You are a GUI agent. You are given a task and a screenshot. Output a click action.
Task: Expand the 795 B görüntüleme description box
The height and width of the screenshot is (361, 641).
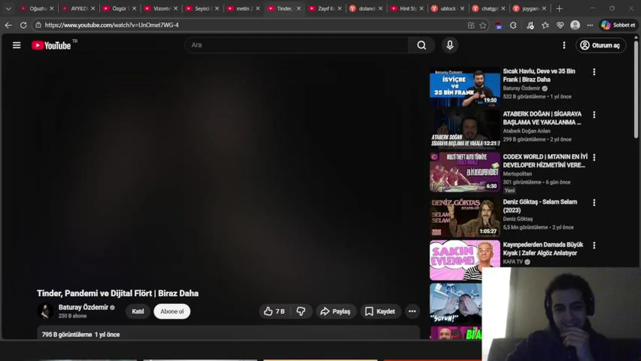pyautogui.click(x=228, y=333)
